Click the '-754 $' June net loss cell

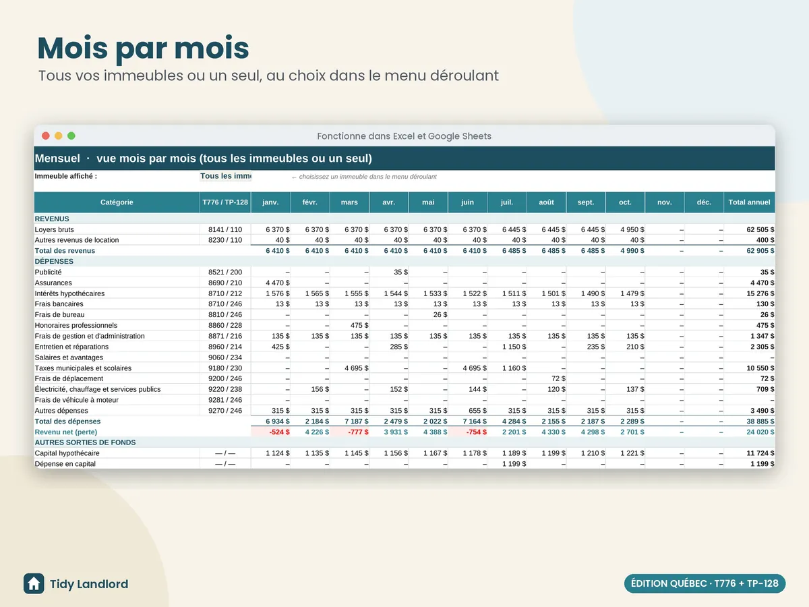point(468,432)
